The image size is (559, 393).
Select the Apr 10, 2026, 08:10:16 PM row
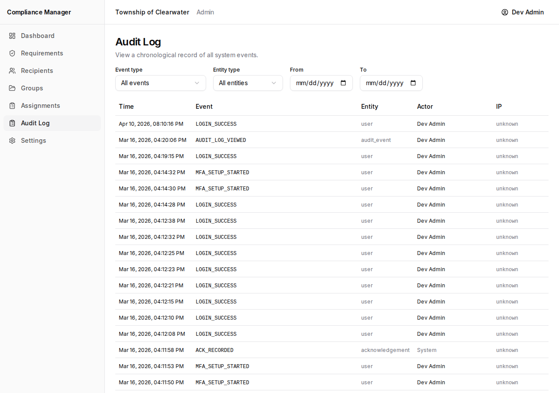(332, 124)
